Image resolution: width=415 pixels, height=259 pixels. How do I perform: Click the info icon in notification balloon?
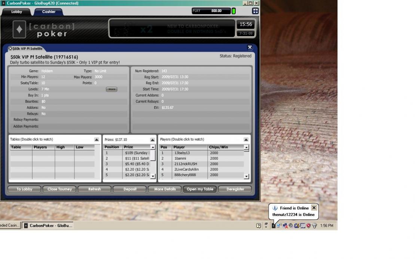tap(275, 208)
